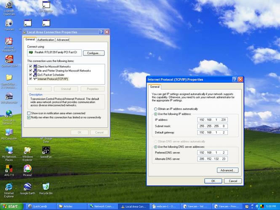Open Picasa2 desktop icon

[27, 170]
